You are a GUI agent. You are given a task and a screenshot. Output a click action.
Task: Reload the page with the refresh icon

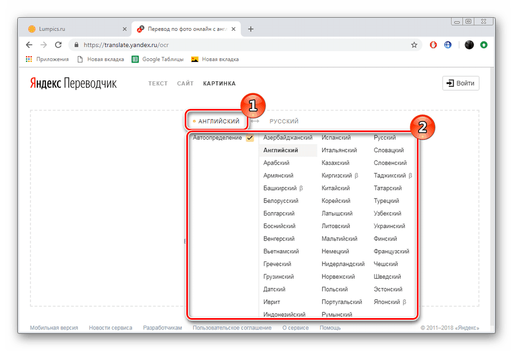click(x=58, y=45)
